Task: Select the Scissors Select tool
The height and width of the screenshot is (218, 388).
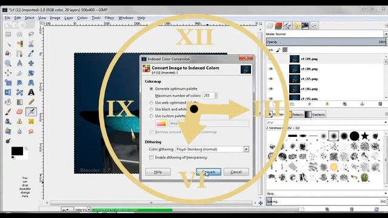Action: tap(31, 44)
